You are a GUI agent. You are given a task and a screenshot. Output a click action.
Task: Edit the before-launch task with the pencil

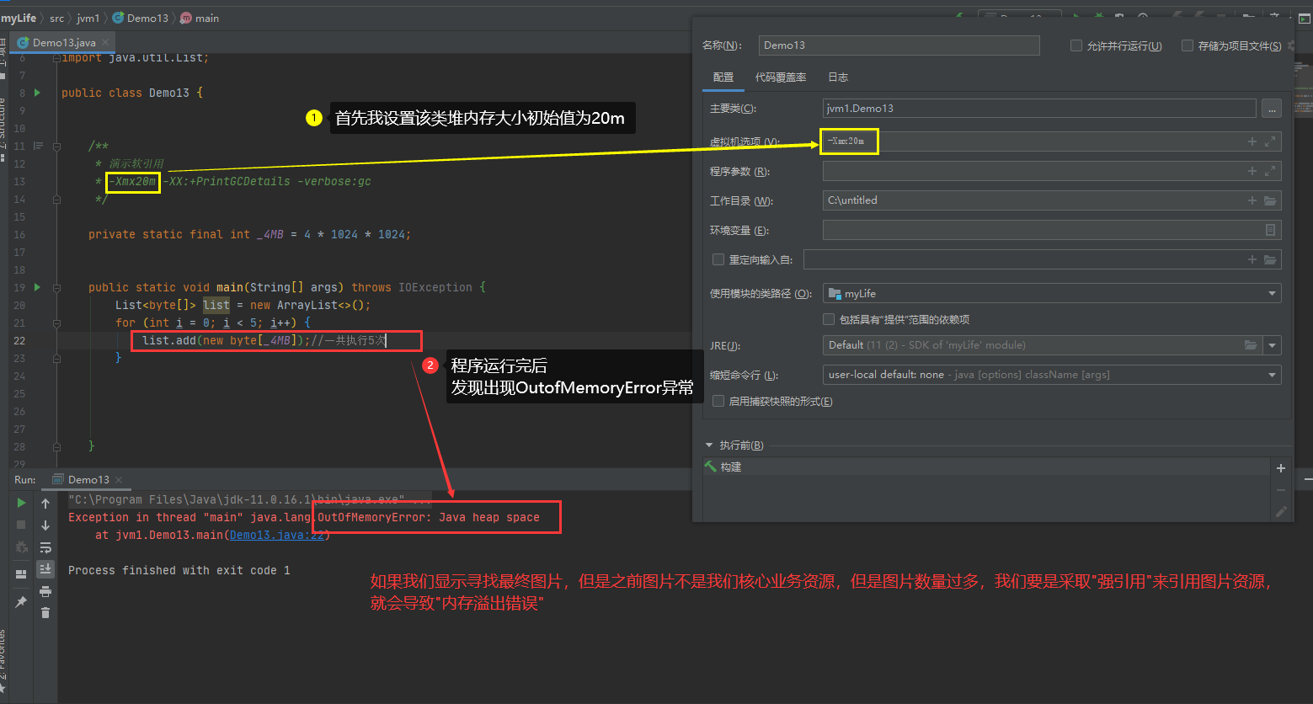click(x=1281, y=512)
